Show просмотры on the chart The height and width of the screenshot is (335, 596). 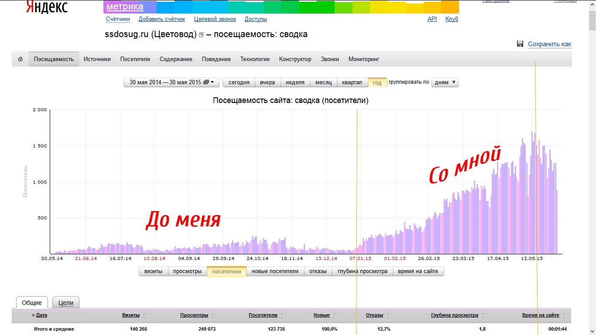187,271
